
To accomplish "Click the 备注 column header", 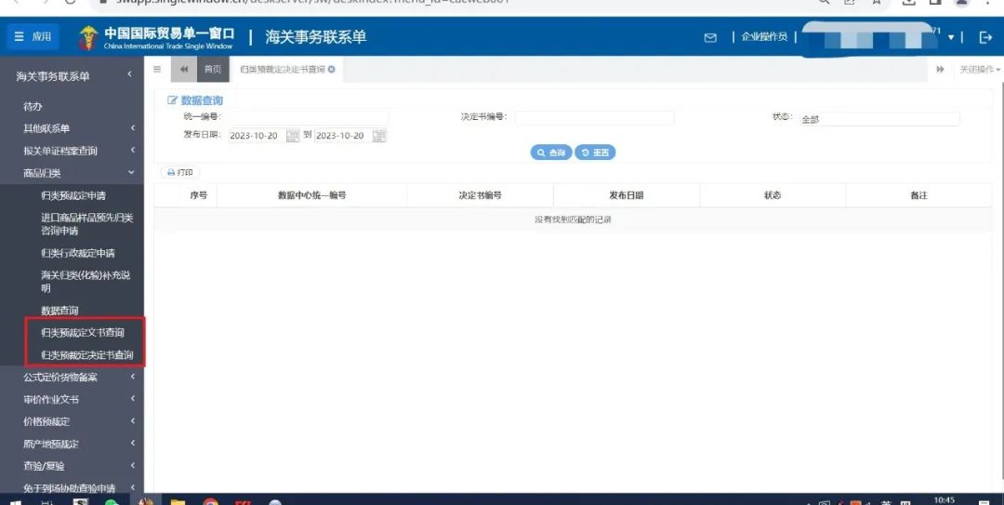I will (918, 195).
